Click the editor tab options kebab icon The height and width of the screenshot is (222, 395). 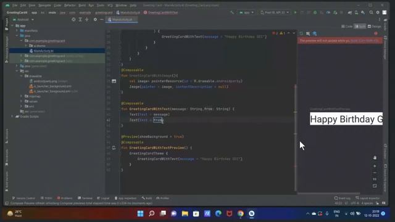[380, 19]
